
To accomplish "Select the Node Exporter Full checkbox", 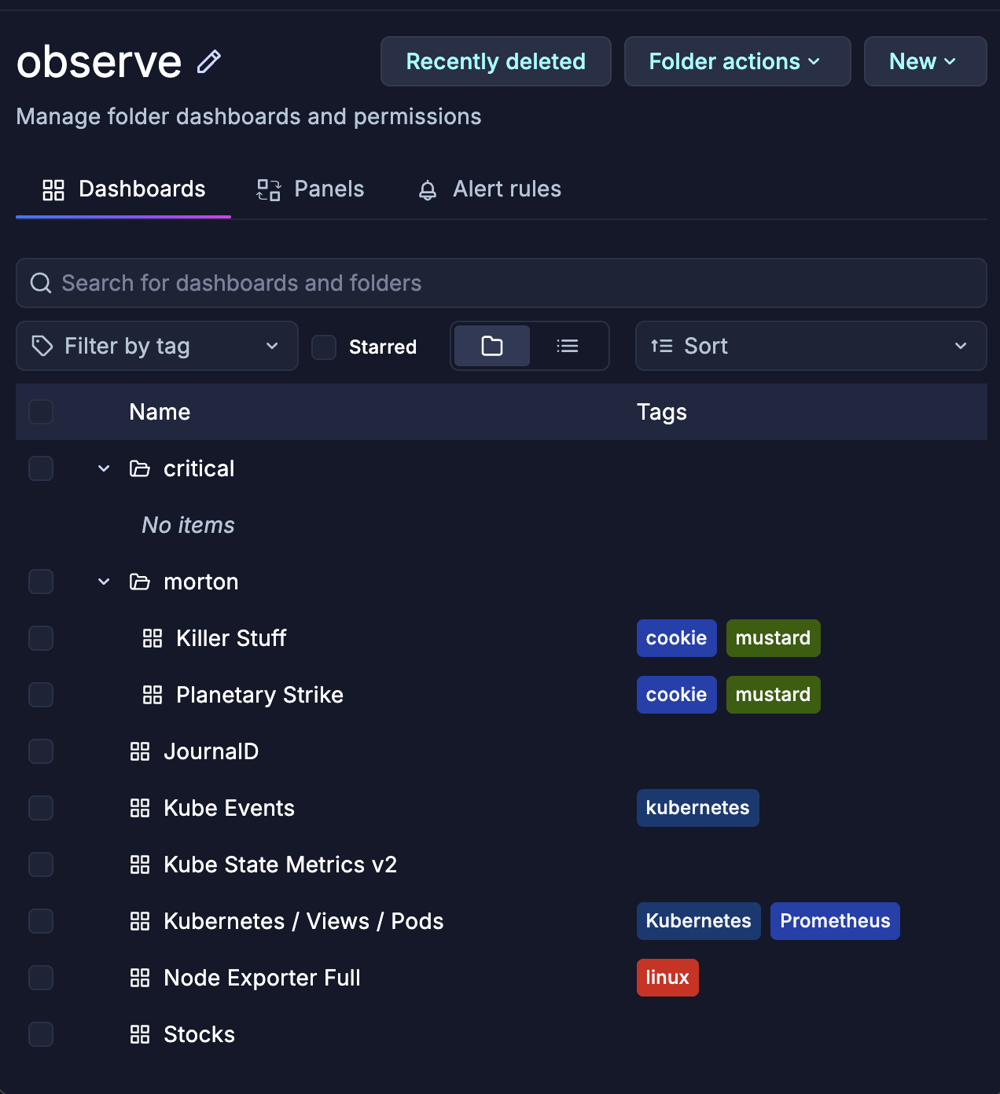I will coord(41,978).
